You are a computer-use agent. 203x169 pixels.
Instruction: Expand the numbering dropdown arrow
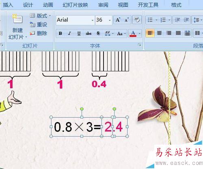pos(169,20)
